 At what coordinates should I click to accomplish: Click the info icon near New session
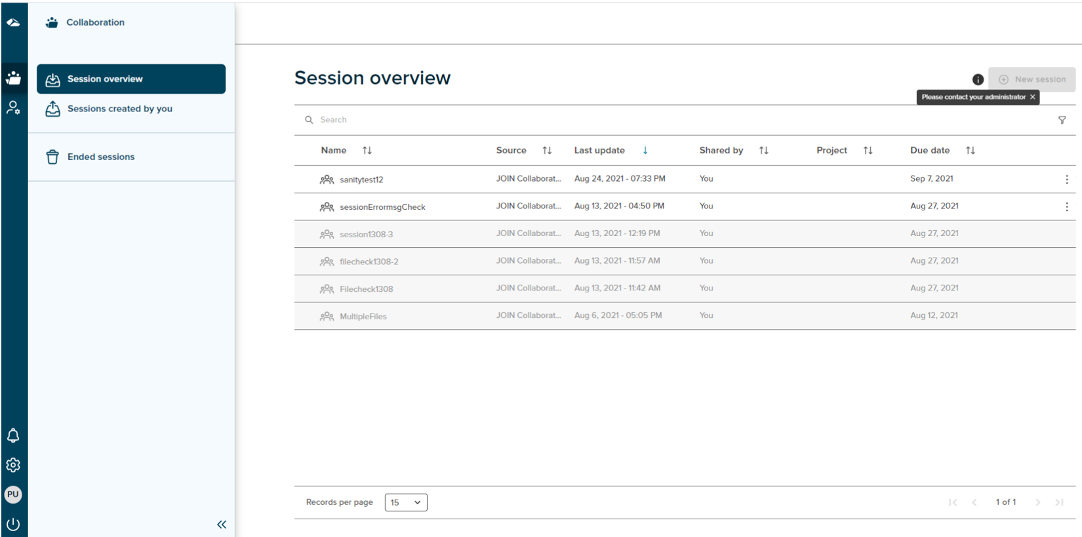[x=978, y=79]
